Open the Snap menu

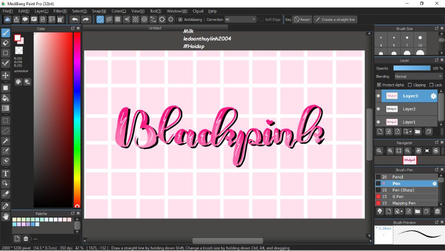[99, 11]
